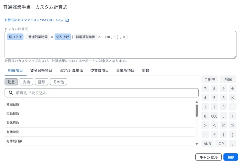
Task: Click the division ÷ operator key
Action: click(x=232, y=89)
